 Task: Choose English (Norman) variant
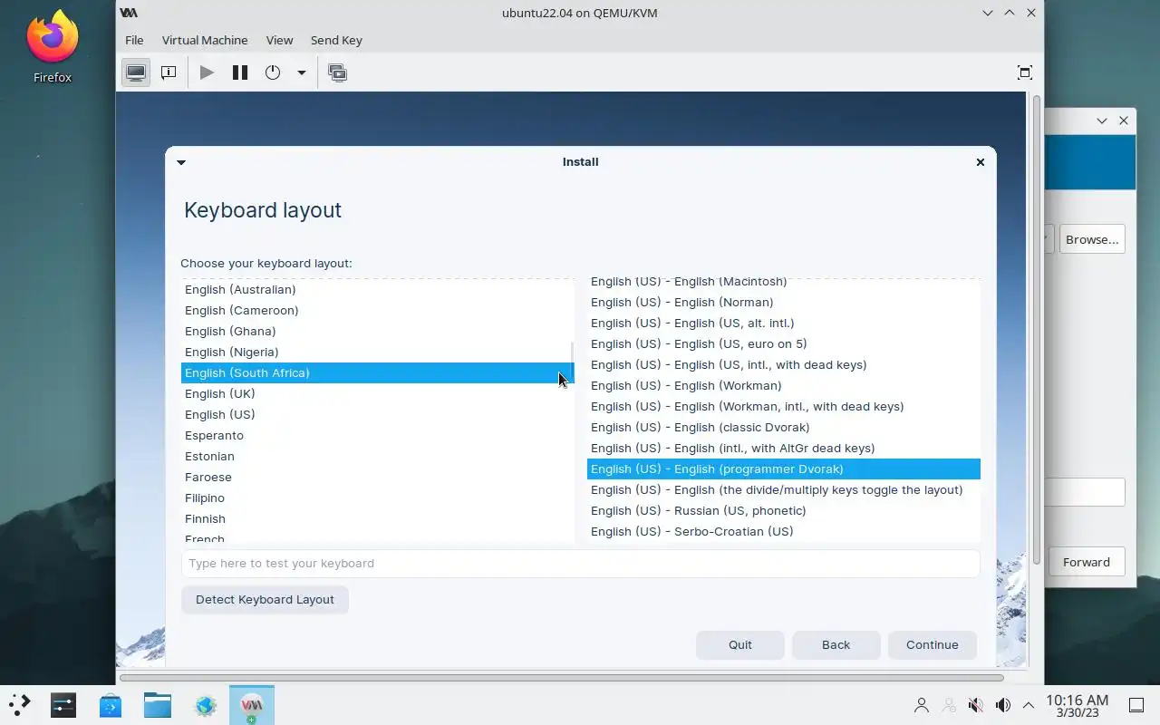[x=783, y=302]
